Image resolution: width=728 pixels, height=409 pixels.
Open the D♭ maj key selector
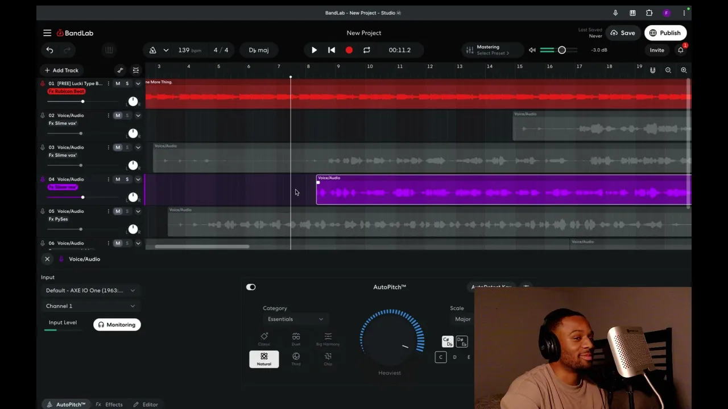tap(258, 50)
